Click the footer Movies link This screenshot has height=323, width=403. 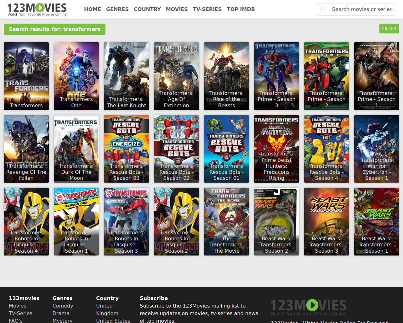[18, 306]
